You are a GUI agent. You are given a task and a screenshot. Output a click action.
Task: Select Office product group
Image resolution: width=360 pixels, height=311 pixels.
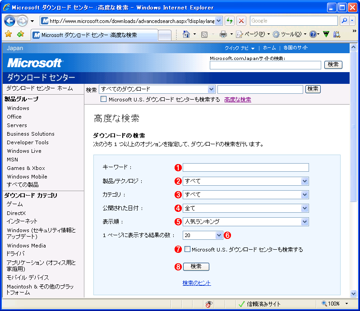click(x=14, y=117)
